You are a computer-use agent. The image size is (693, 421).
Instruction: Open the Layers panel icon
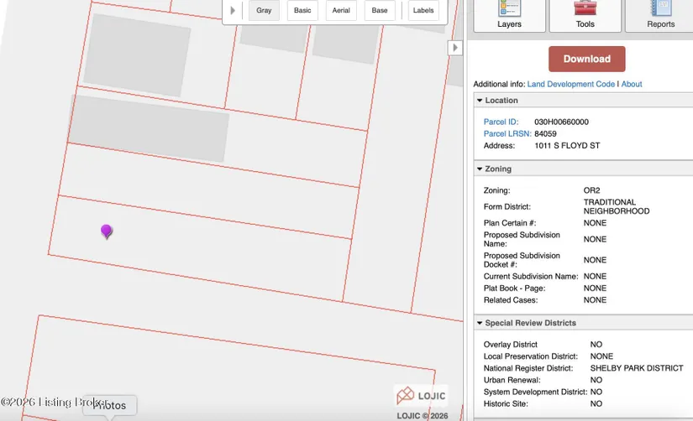(x=509, y=10)
